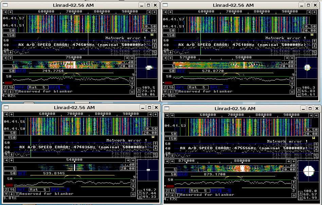
Task: Toggle the Off switch left of 539.8145 readout
Action: [21, 173]
